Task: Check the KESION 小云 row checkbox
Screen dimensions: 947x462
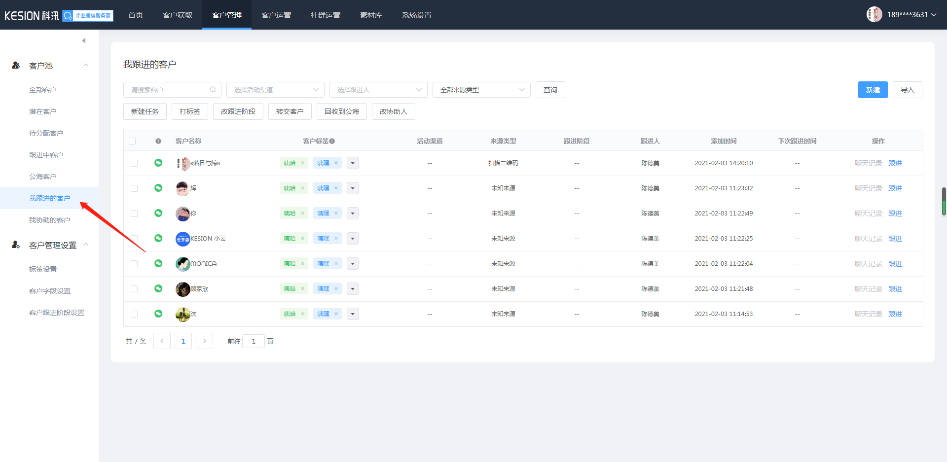Action: (134, 239)
